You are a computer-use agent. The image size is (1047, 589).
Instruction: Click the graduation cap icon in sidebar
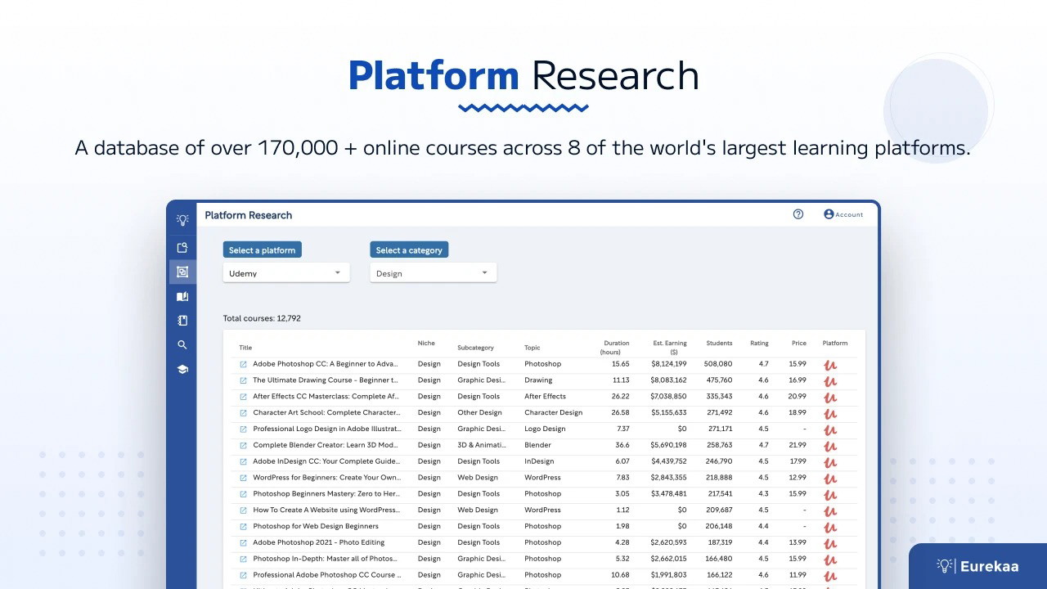(x=182, y=370)
